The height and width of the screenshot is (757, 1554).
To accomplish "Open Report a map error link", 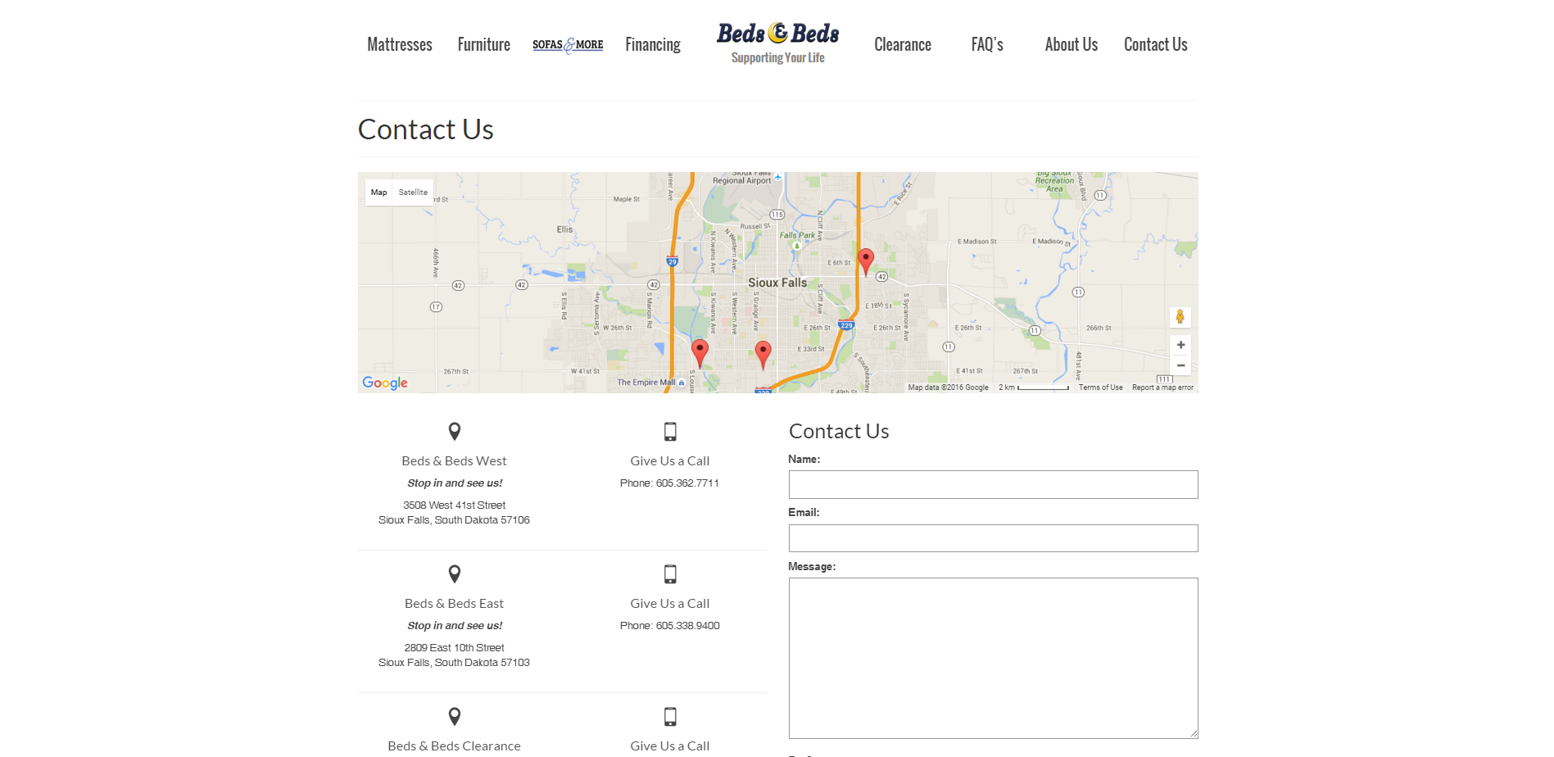I will [1162, 388].
